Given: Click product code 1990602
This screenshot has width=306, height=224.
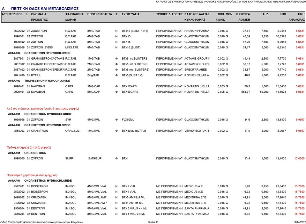Looking at the screenshot, I should pos(19,42).
